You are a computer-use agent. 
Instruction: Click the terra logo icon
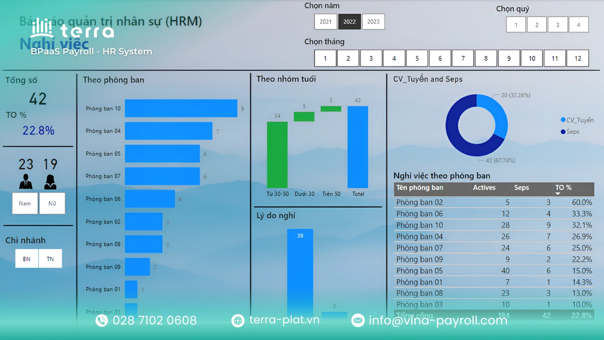pyautogui.click(x=42, y=28)
